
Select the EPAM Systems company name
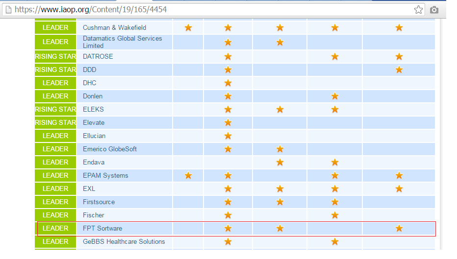pyautogui.click(x=105, y=175)
